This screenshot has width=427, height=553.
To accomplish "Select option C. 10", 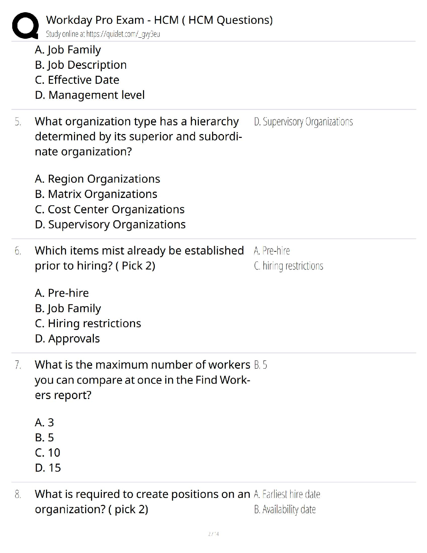I will [x=47, y=453].
